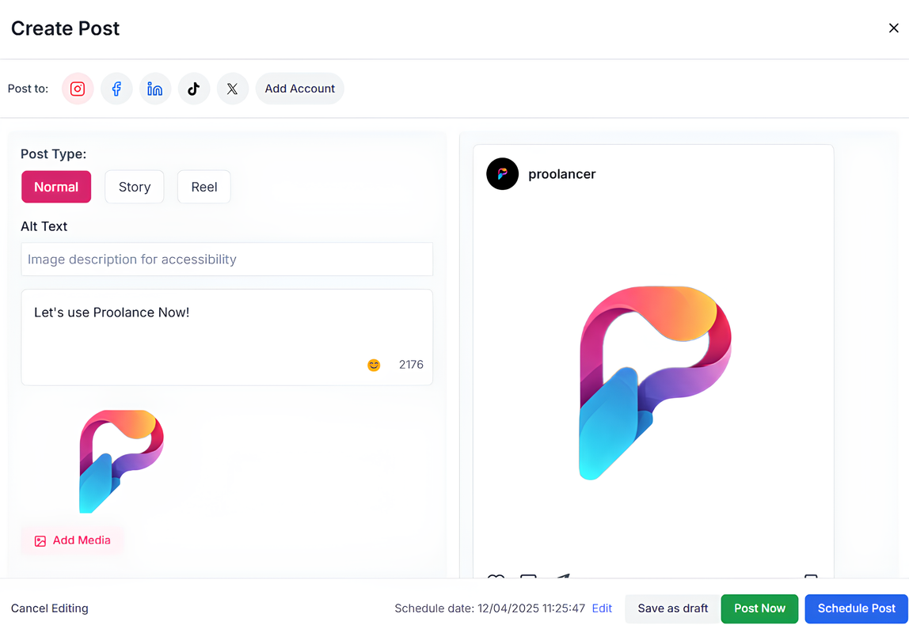Image resolution: width=909 pixels, height=633 pixels.
Task: Click the Schedule Post button
Action: coord(856,608)
